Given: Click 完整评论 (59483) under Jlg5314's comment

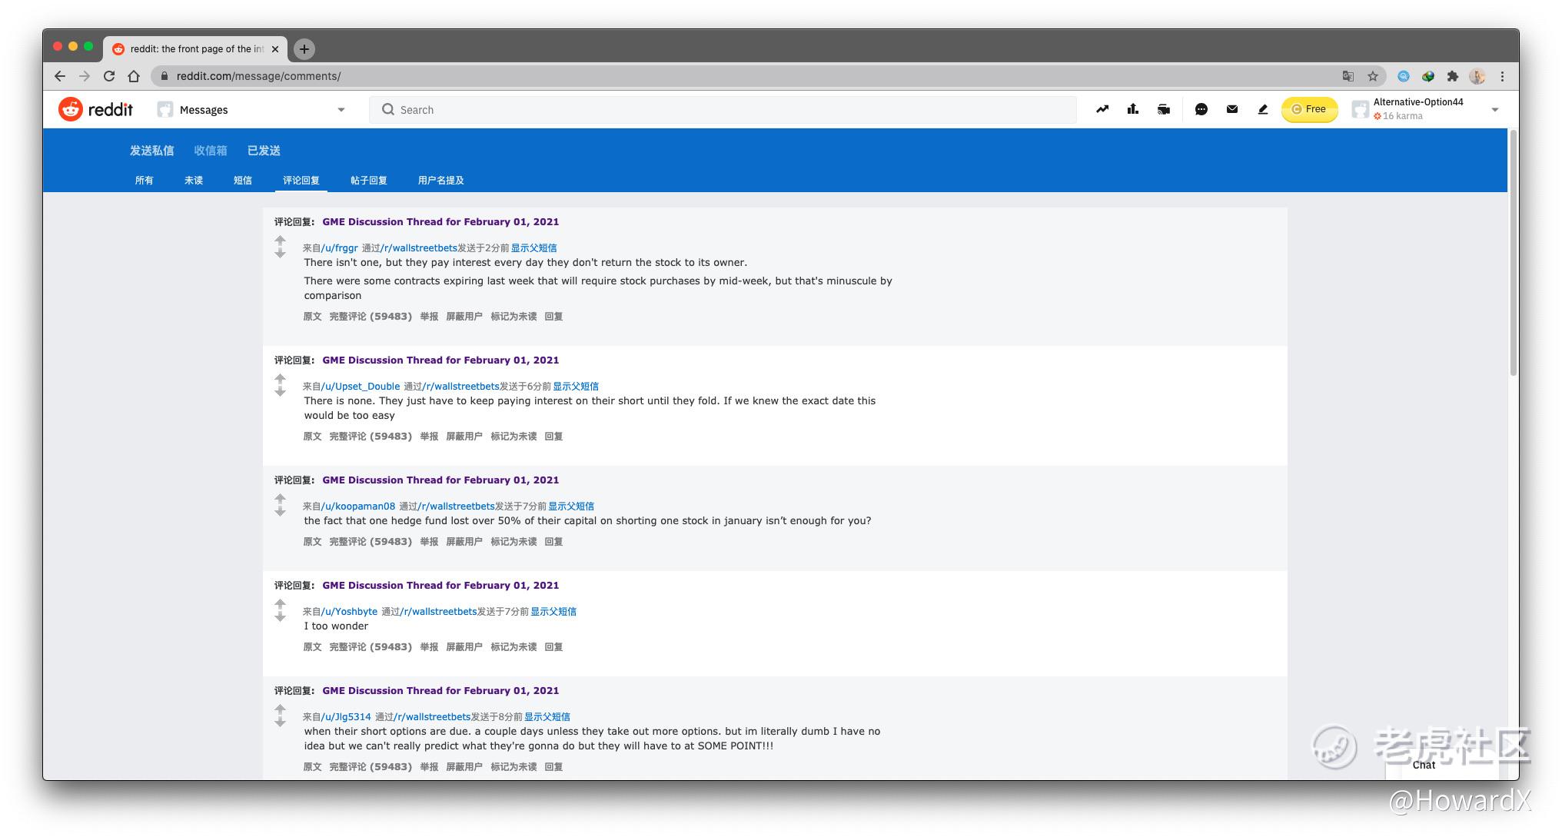Looking at the screenshot, I should [371, 767].
